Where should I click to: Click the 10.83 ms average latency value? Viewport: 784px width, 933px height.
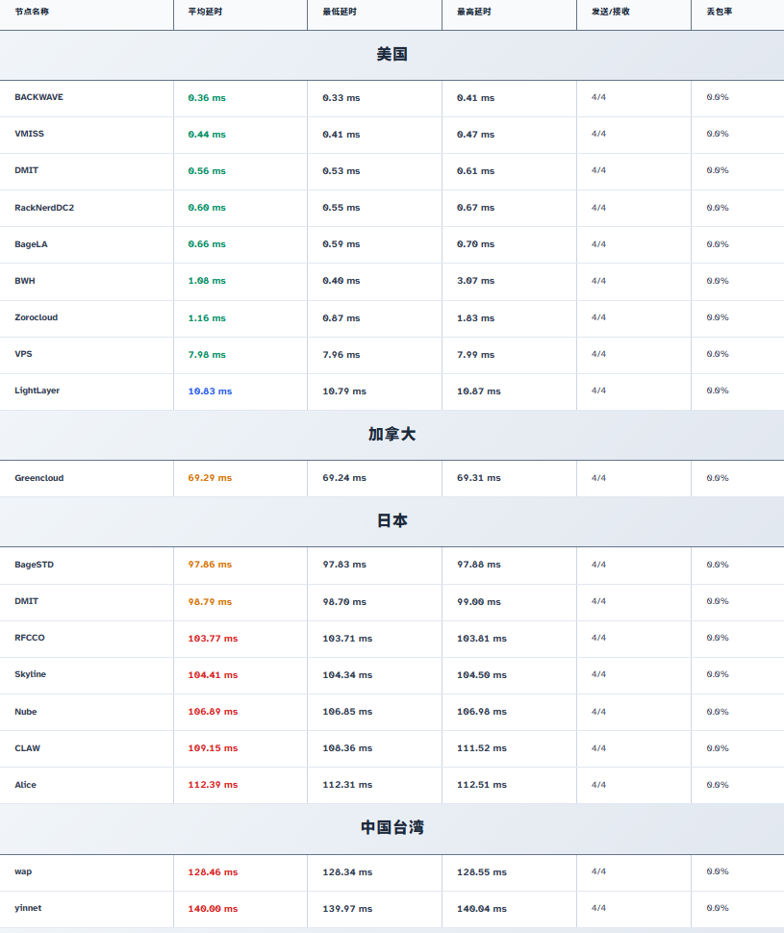point(210,391)
